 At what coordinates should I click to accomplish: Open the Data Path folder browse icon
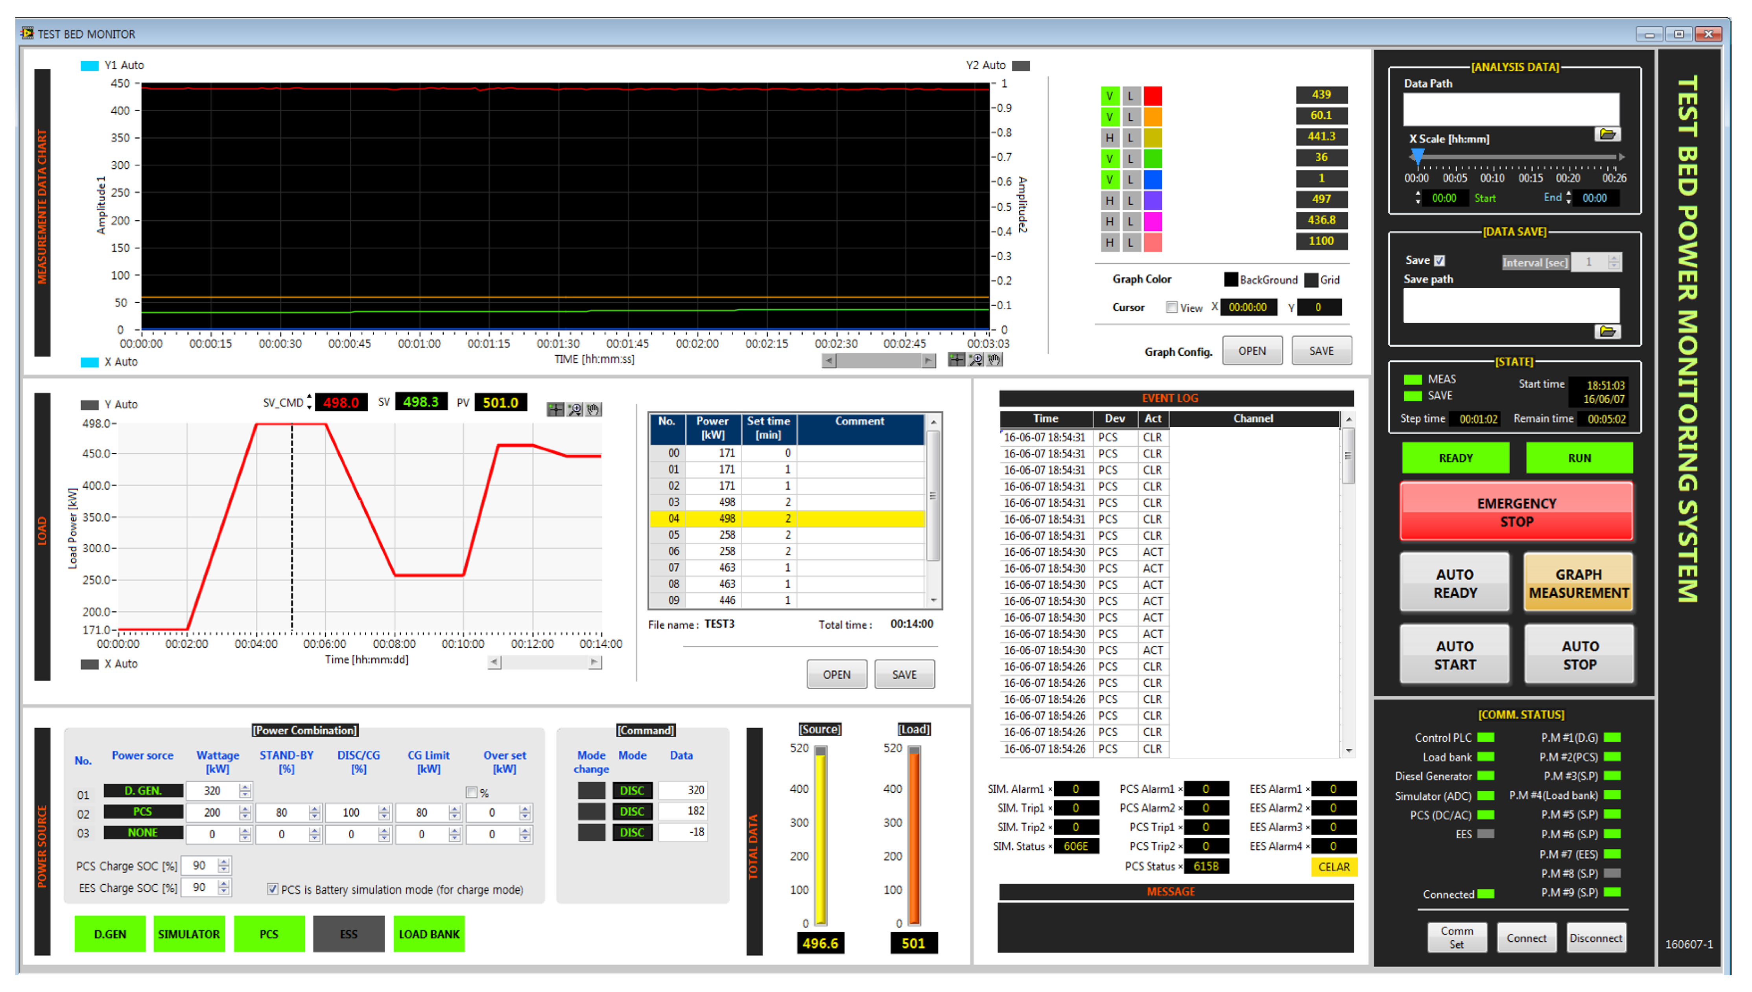pyautogui.click(x=1608, y=134)
